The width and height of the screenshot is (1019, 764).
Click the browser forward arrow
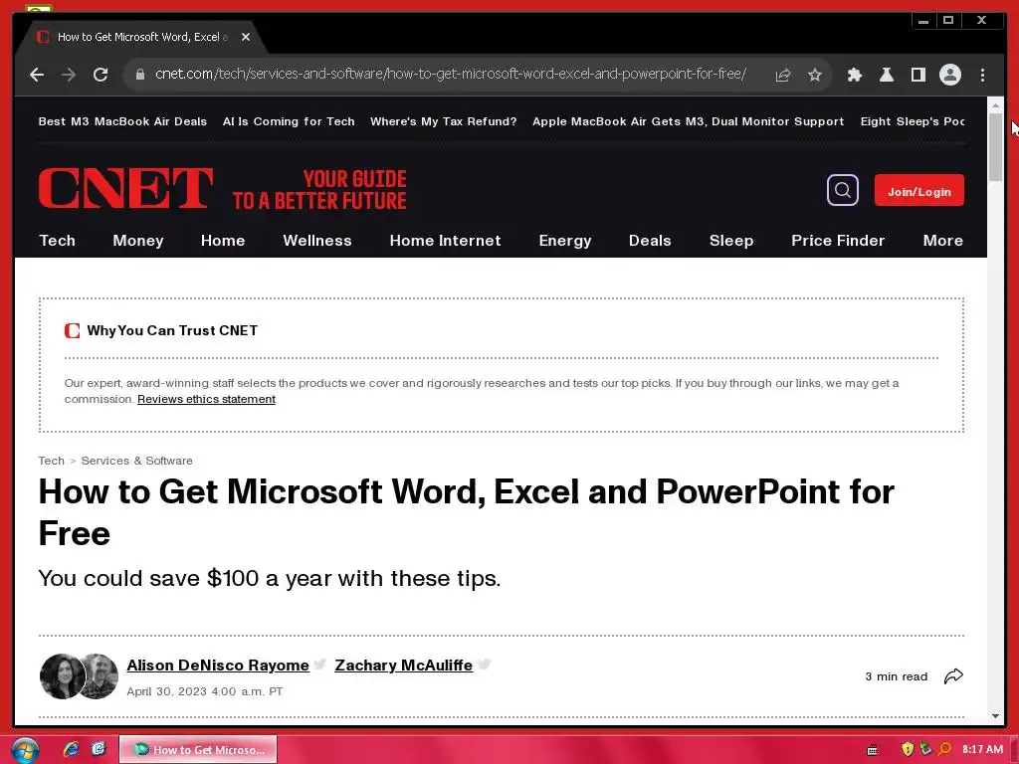pos(69,75)
